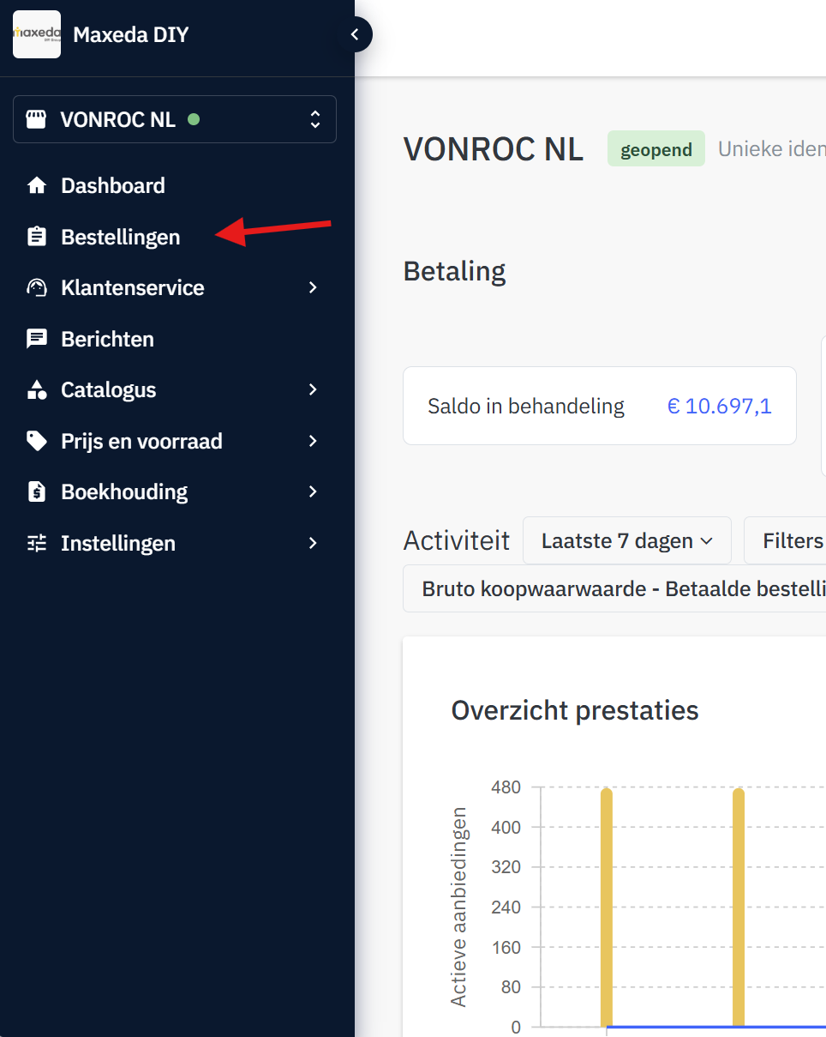The width and height of the screenshot is (826, 1037).
Task: Expand the Boekhouding submenu chevron
Action: coord(313,491)
